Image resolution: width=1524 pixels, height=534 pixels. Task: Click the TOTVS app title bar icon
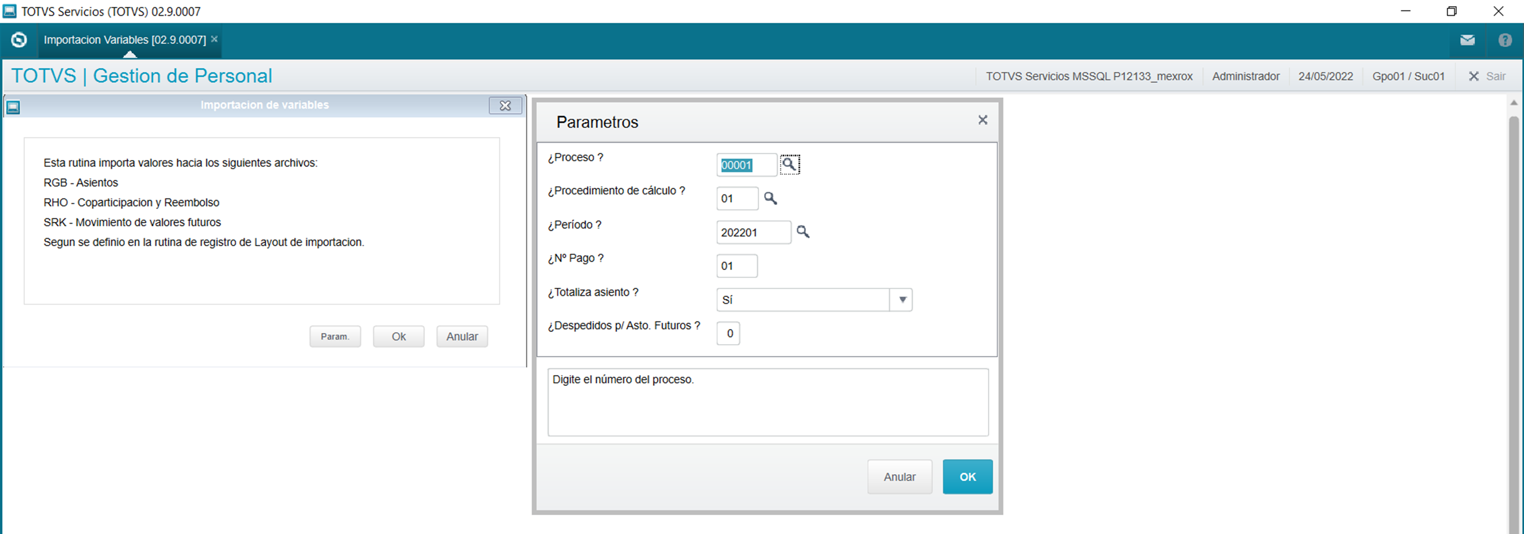coord(10,11)
